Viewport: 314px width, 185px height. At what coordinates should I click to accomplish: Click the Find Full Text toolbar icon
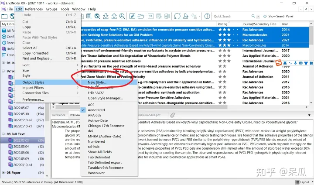(x=122, y=16)
